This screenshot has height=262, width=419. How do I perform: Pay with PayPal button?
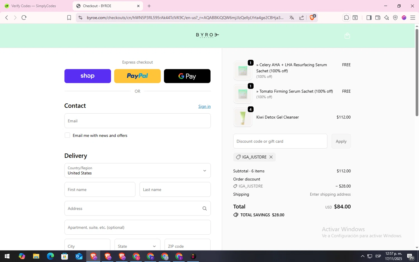tap(137, 76)
